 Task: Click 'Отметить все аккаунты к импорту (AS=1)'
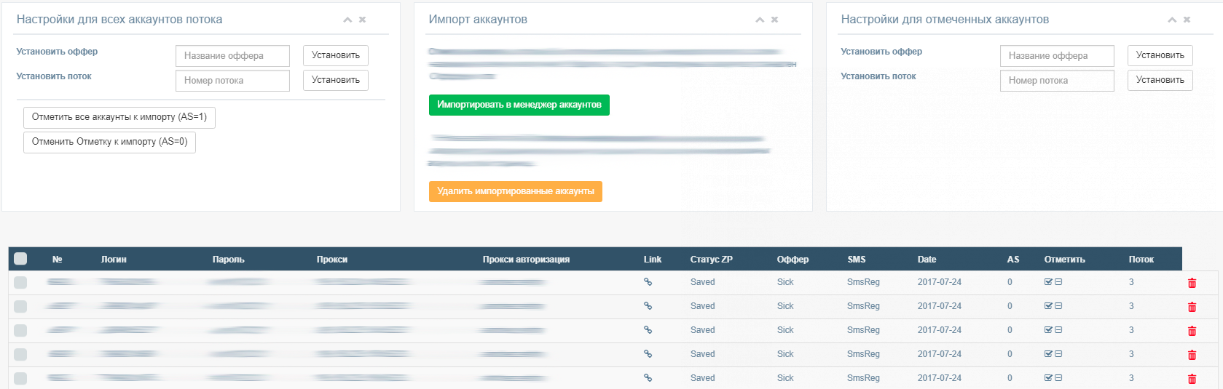click(x=119, y=117)
